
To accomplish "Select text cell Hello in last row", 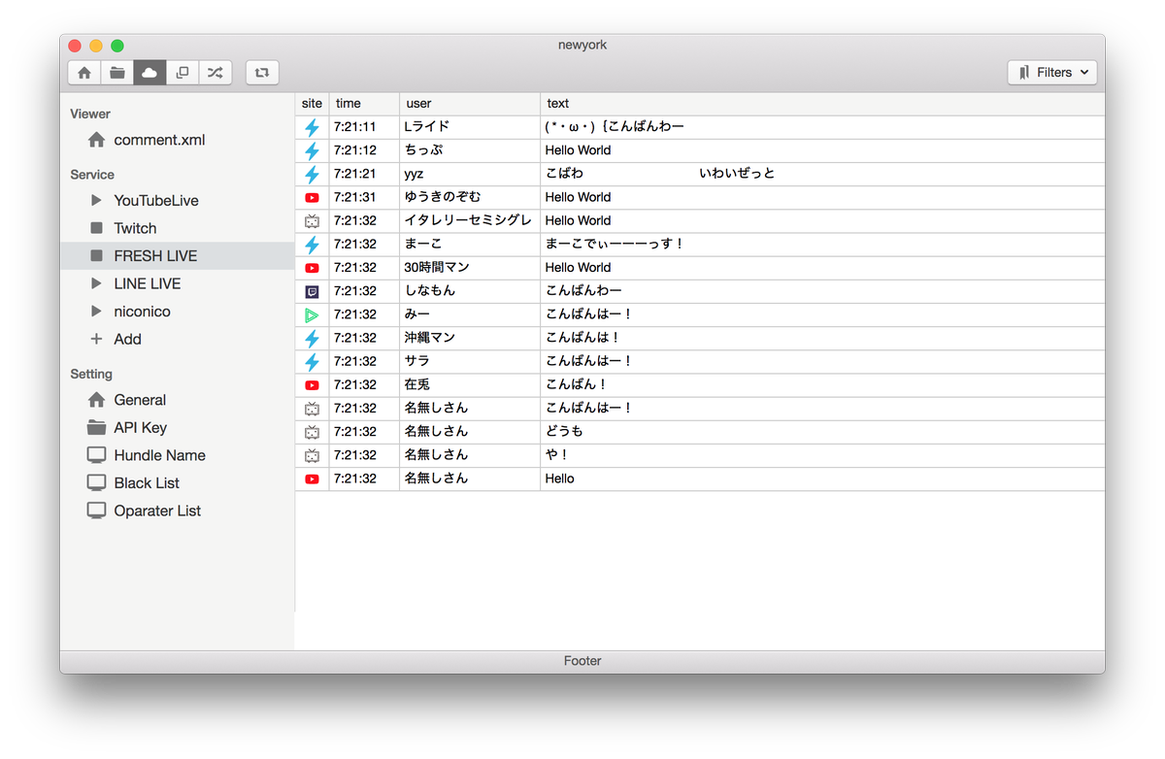I will point(822,478).
